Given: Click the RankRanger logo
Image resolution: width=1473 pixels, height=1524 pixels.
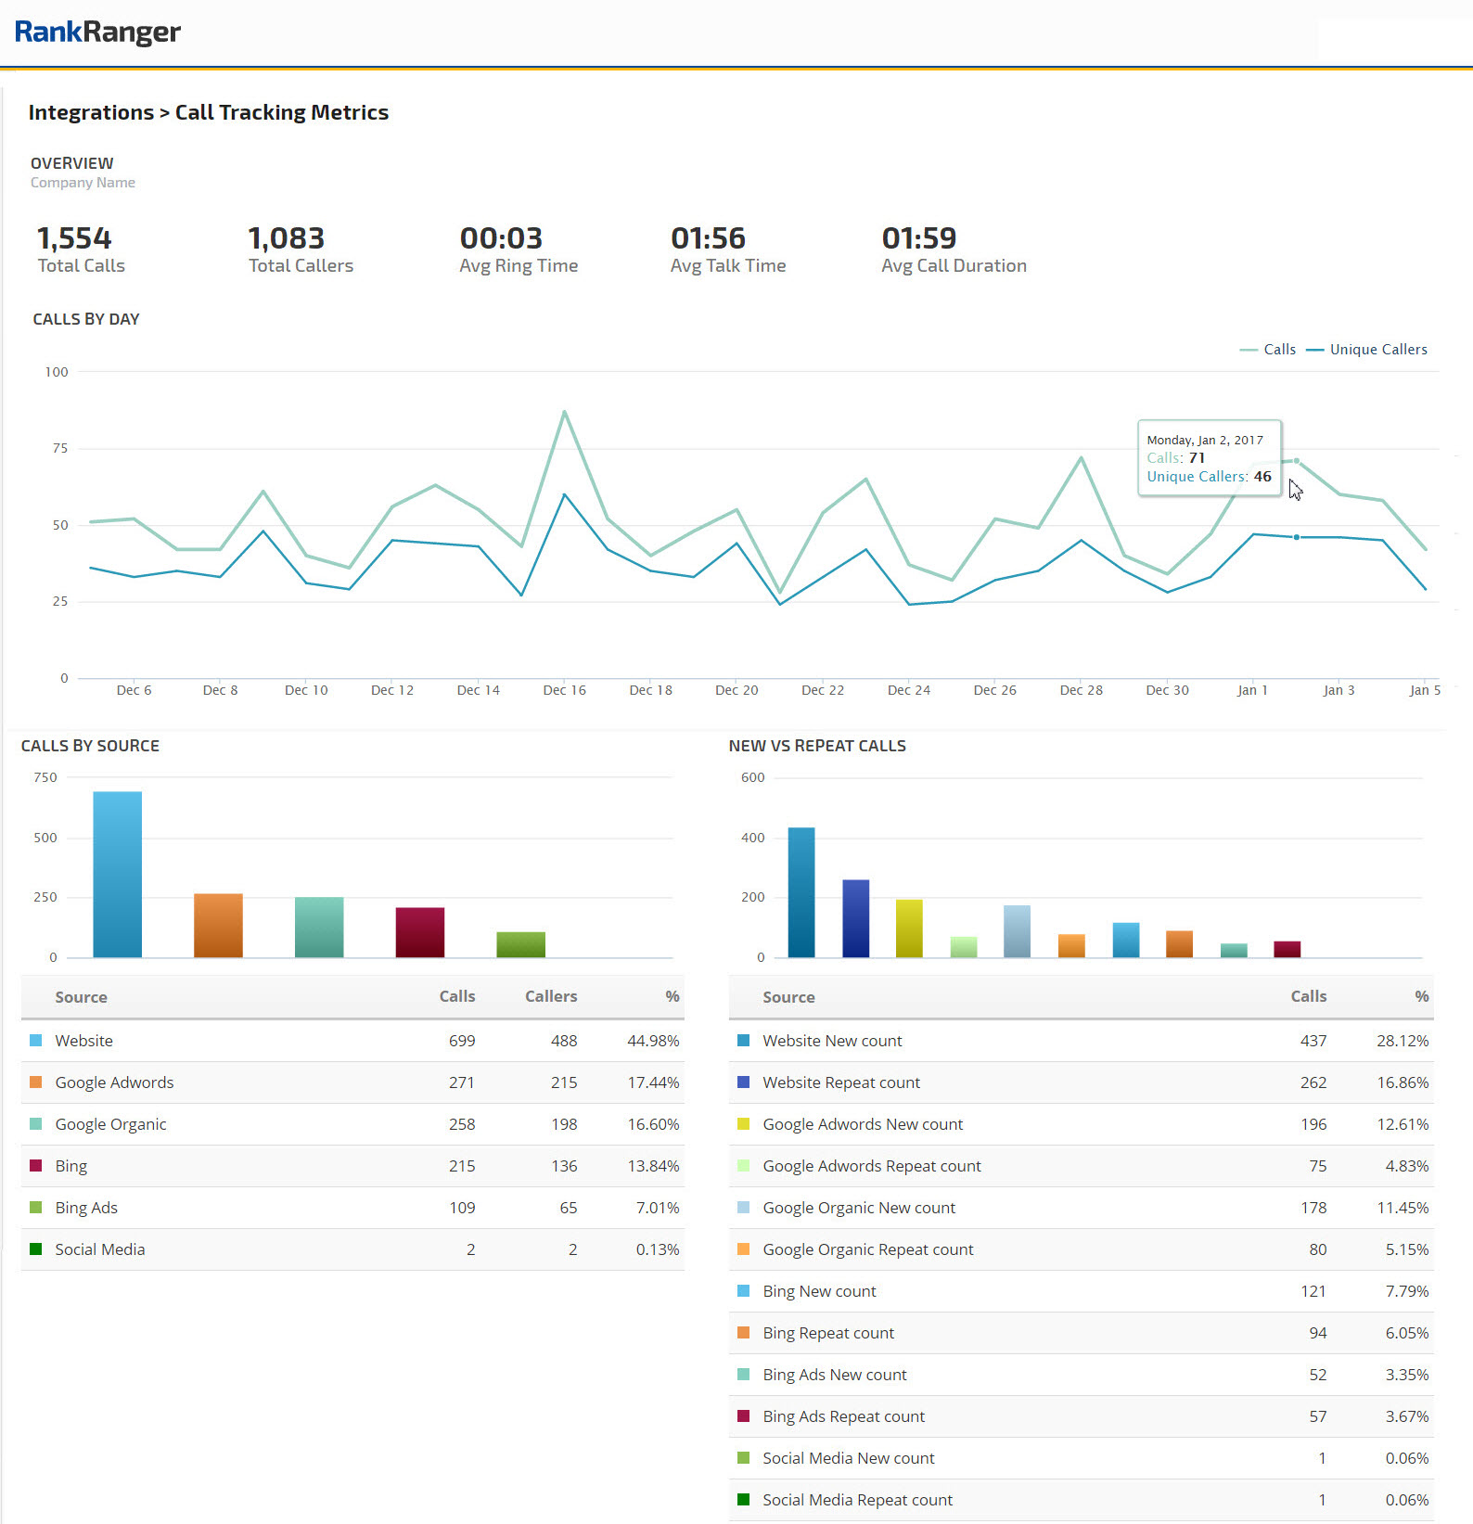Looking at the screenshot, I should point(97,32).
